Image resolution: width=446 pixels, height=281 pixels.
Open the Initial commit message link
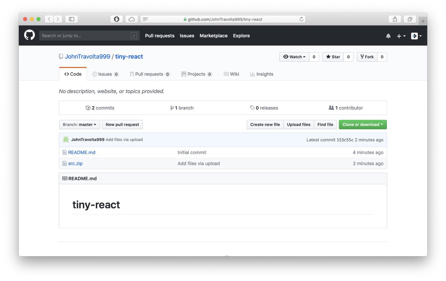(x=192, y=152)
